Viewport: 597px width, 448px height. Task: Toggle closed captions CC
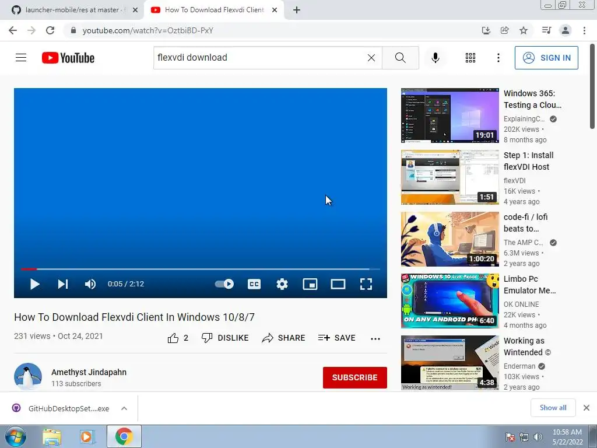[254, 284]
